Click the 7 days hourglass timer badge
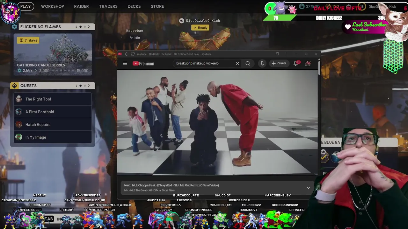408x229 pixels. [x=28, y=40]
